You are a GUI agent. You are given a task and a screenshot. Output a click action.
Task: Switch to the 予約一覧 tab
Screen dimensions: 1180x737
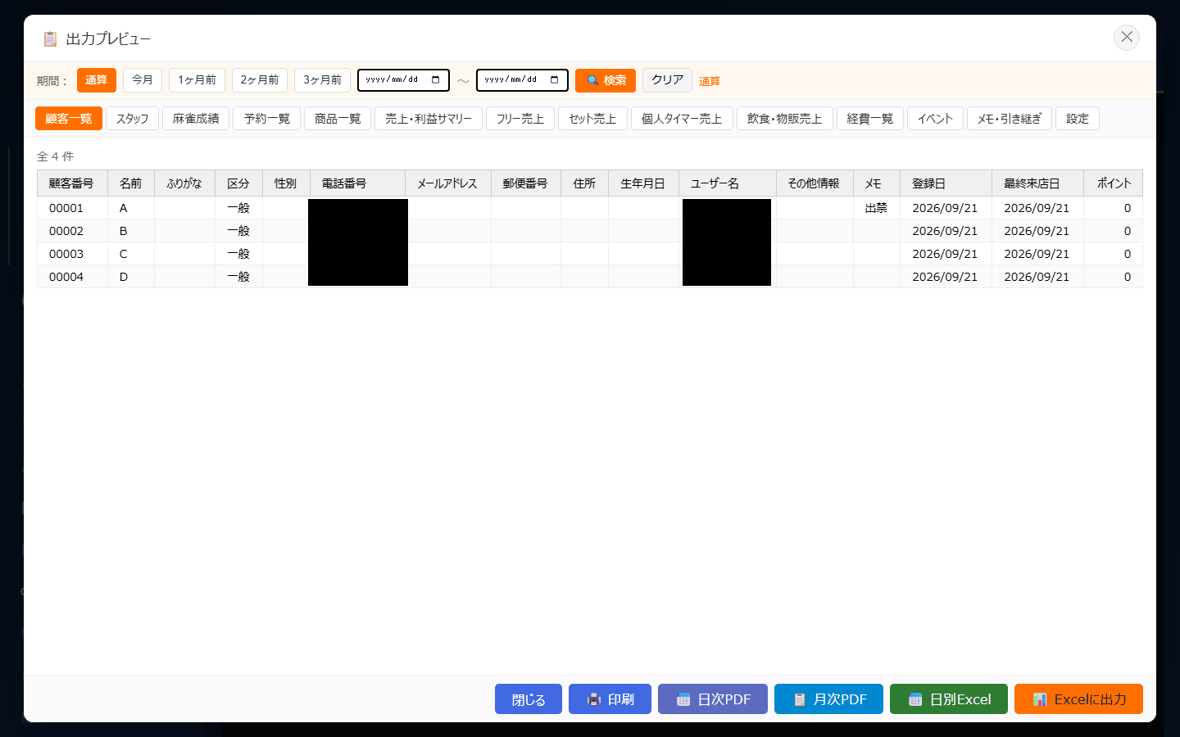pos(266,119)
